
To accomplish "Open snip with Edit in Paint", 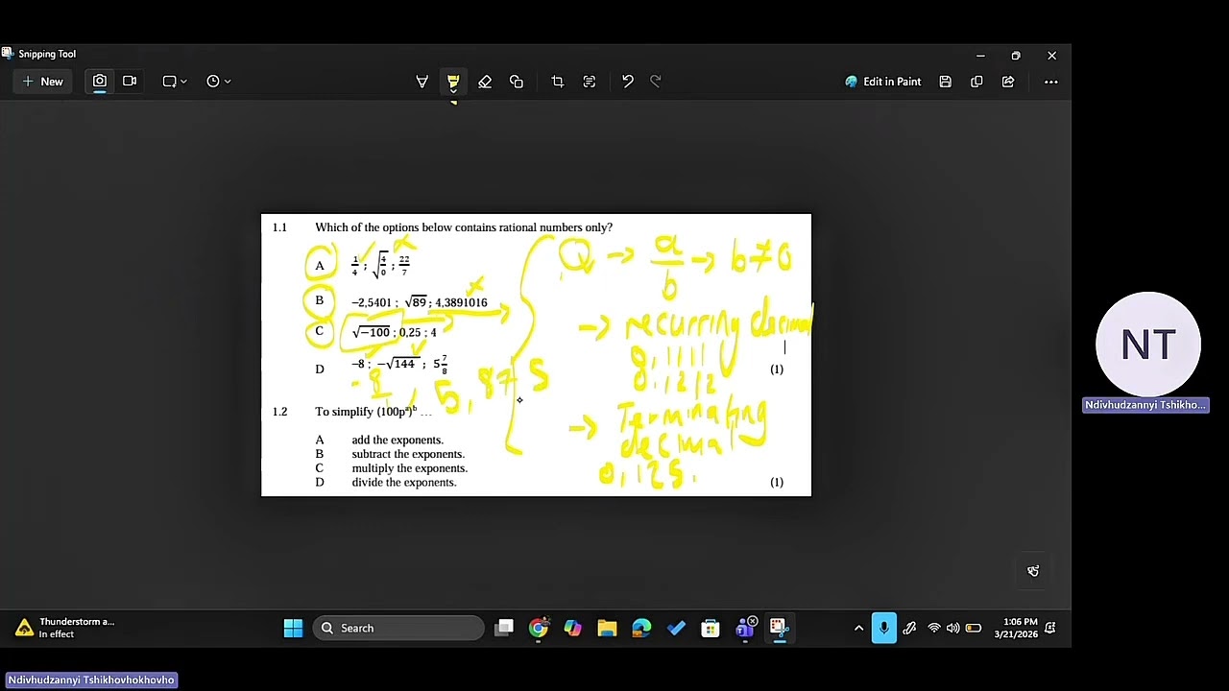I will 882,82.
